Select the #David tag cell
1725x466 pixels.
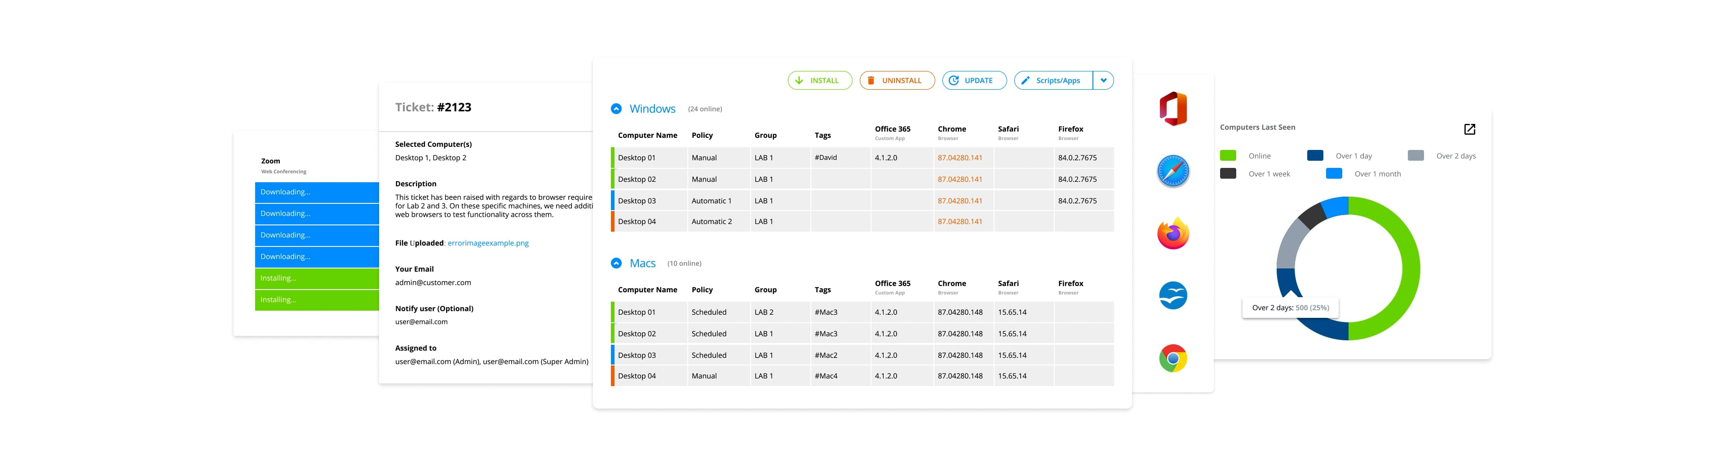840,158
